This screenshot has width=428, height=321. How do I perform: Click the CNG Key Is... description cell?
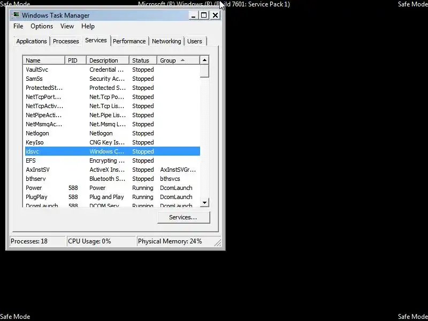click(x=107, y=142)
